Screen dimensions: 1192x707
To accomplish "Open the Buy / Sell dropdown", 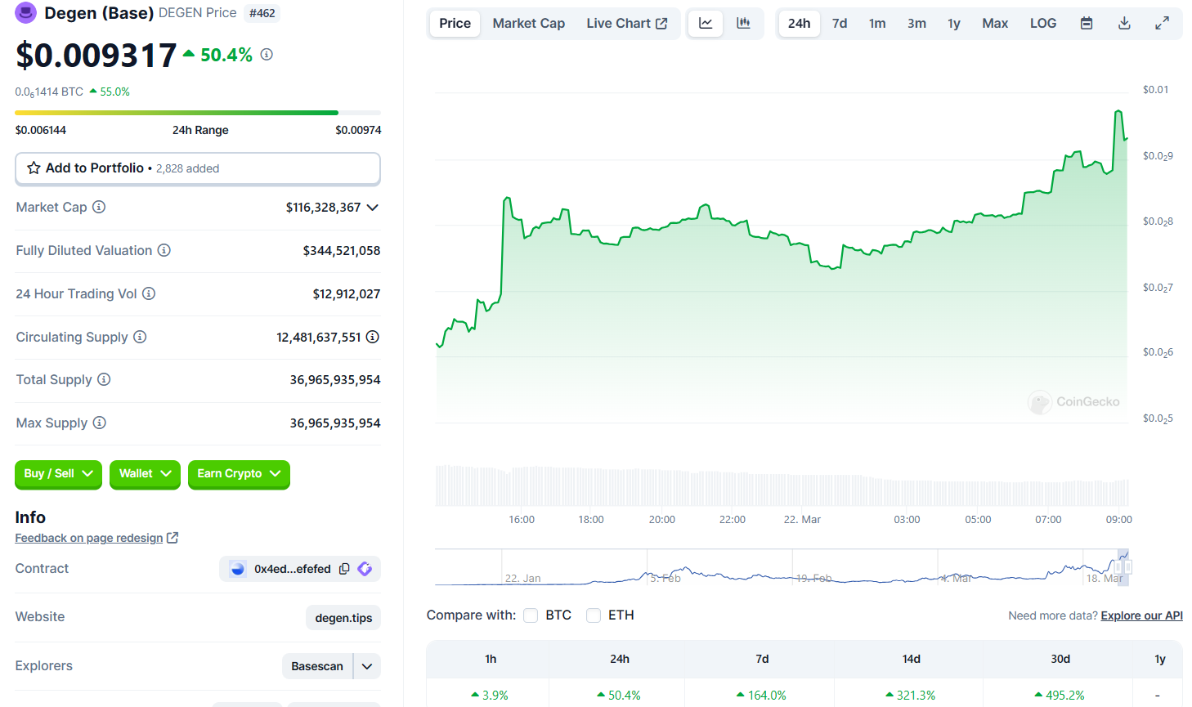I will (58, 474).
